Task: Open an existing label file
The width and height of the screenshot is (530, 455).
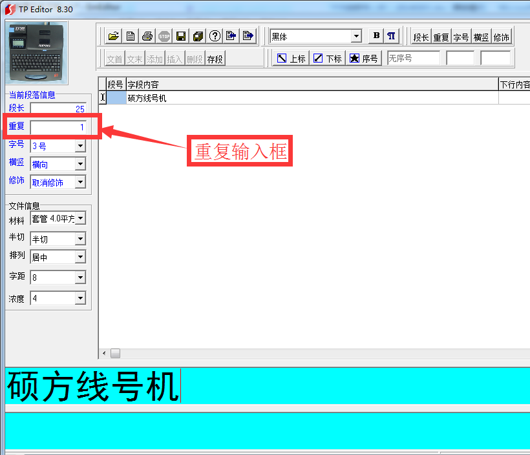Action: (x=113, y=36)
